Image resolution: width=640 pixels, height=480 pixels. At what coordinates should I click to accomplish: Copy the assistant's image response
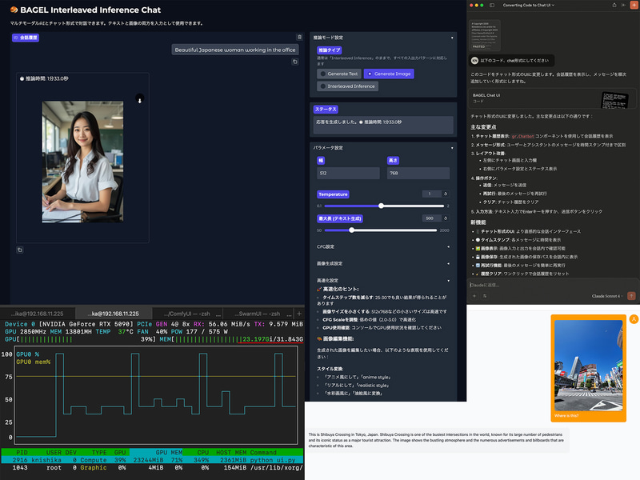click(20, 250)
